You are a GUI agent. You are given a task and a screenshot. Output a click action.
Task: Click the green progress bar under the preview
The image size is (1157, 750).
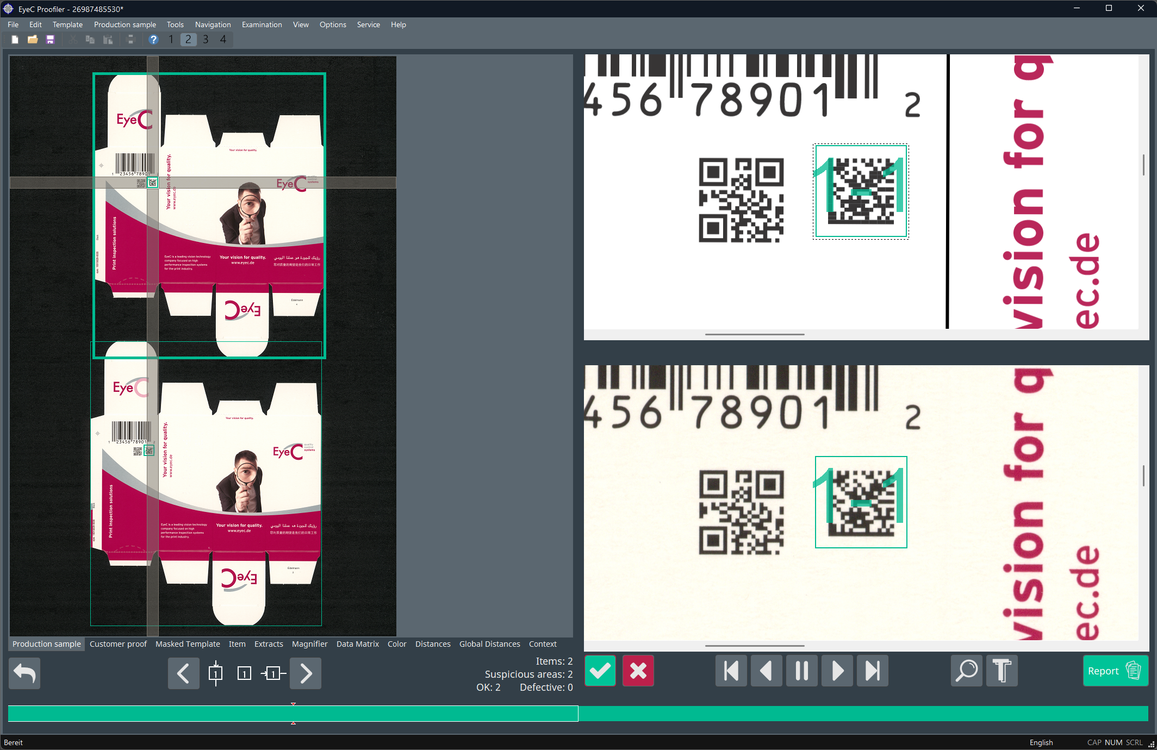[578, 714]
